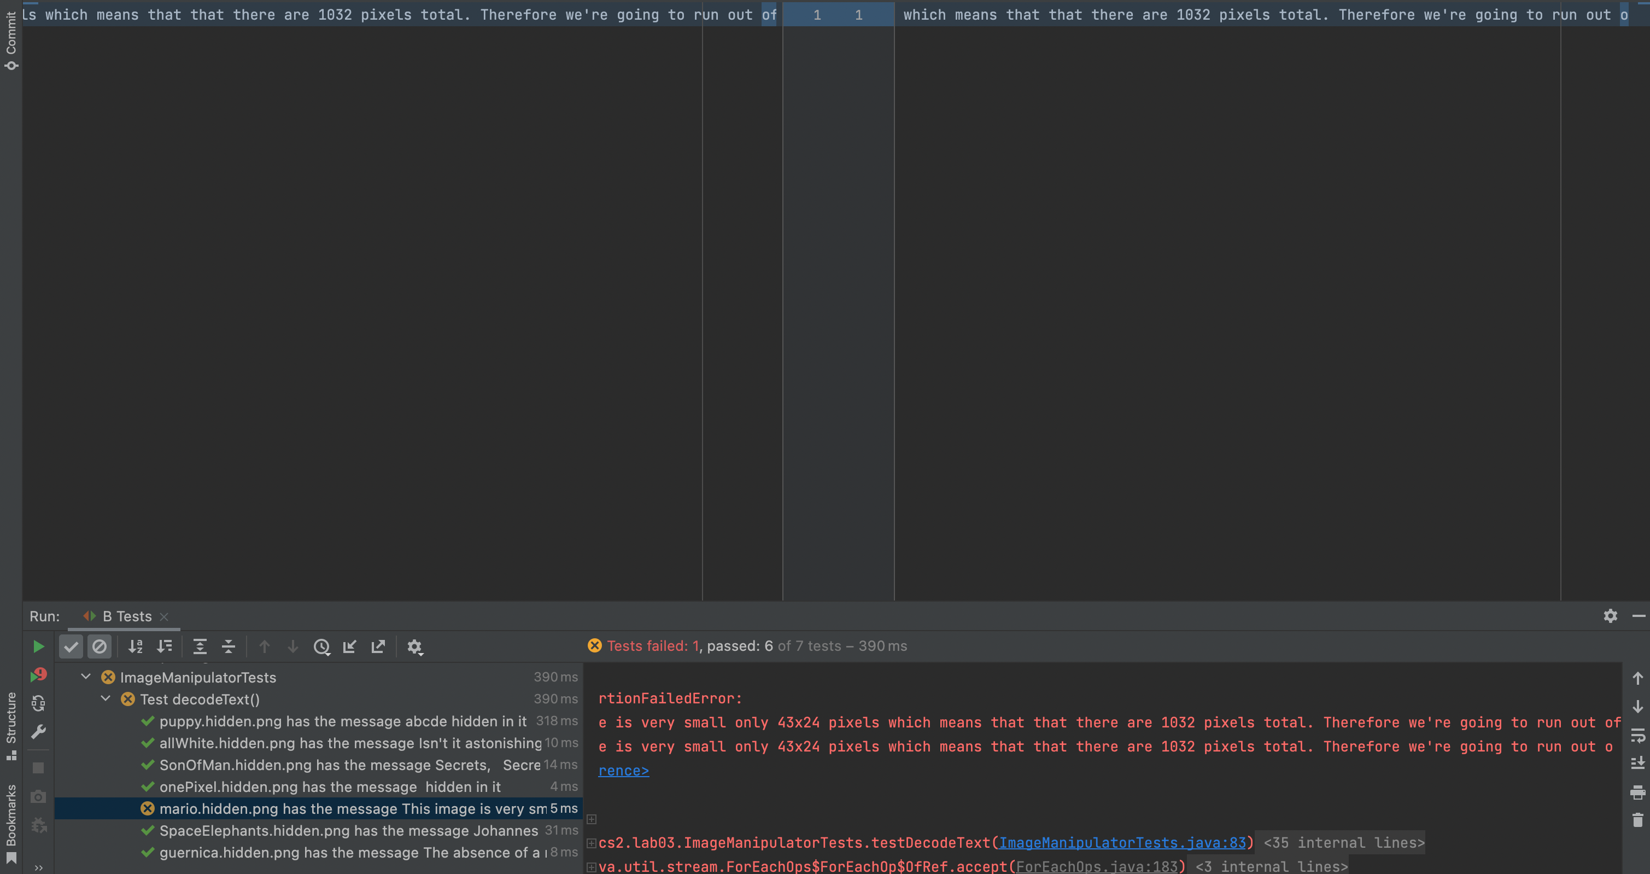Toggle Show Ignored tests filter
Image resolution: width=1650 pixels, height=874 pixels.
[100, 646]
